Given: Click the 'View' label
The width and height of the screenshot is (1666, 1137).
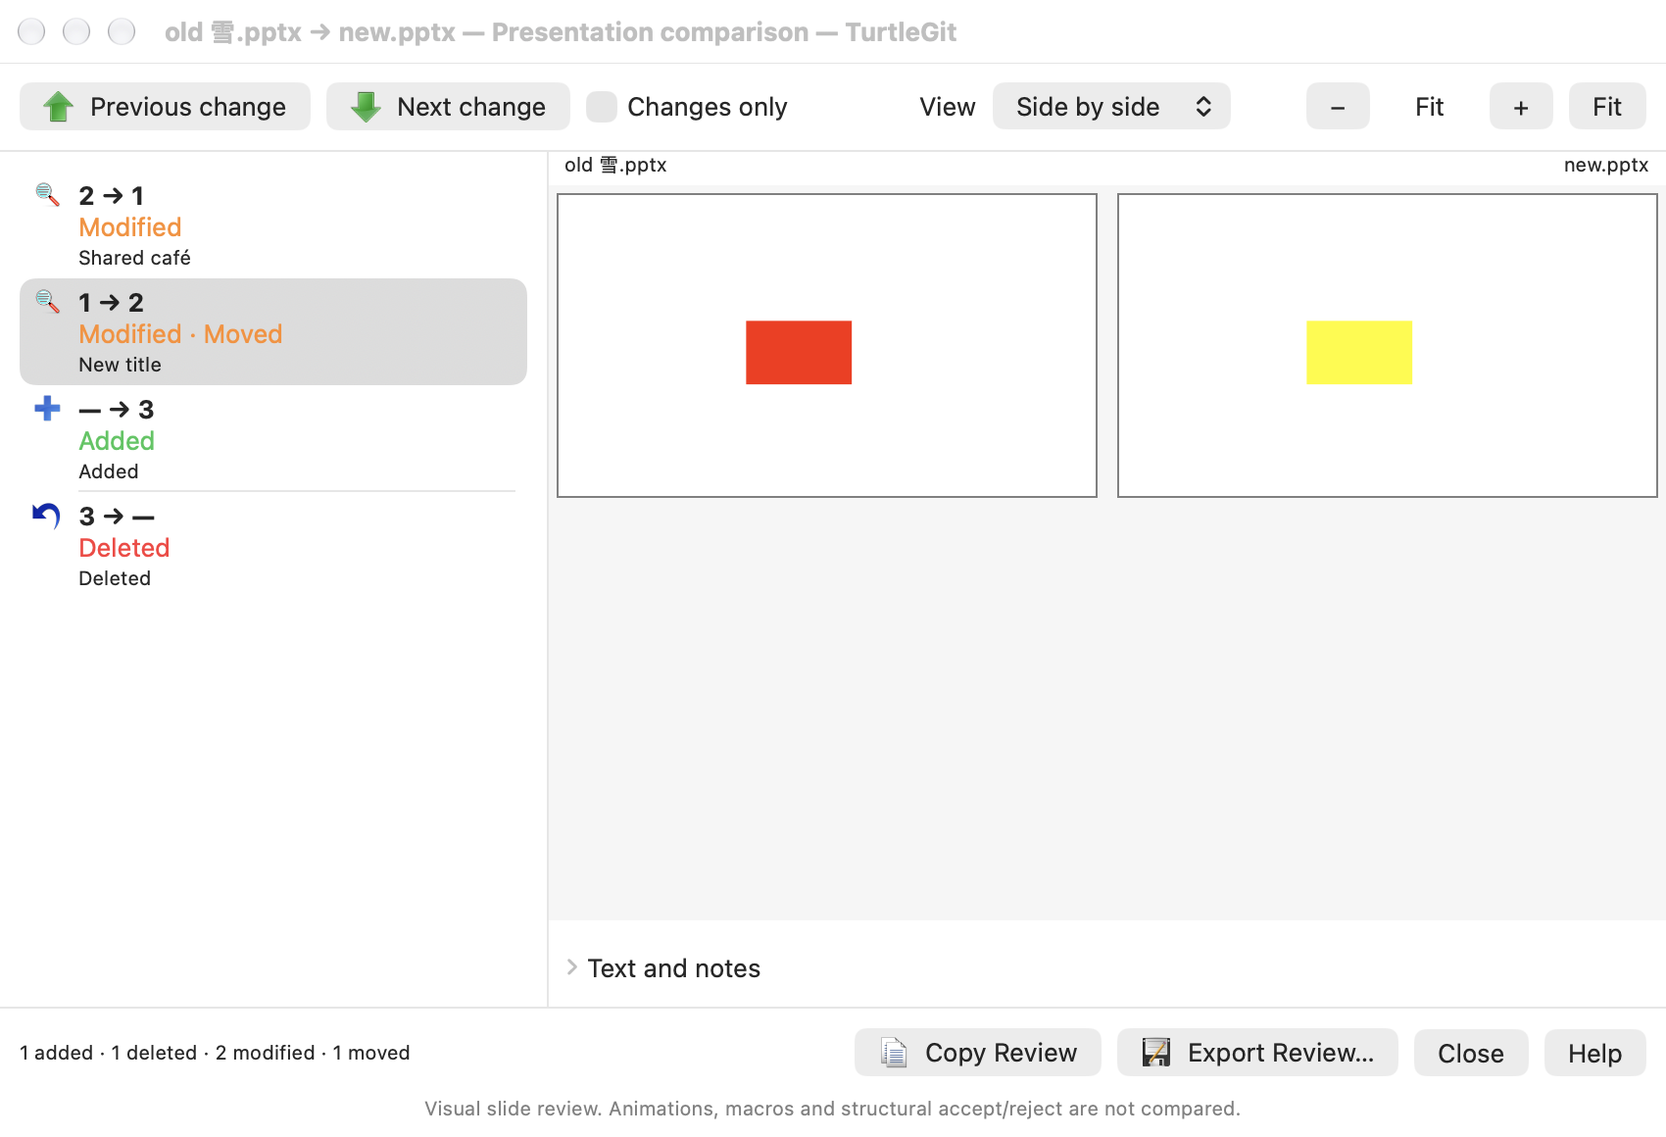Looking at the screenshot, I should (948, 107).
